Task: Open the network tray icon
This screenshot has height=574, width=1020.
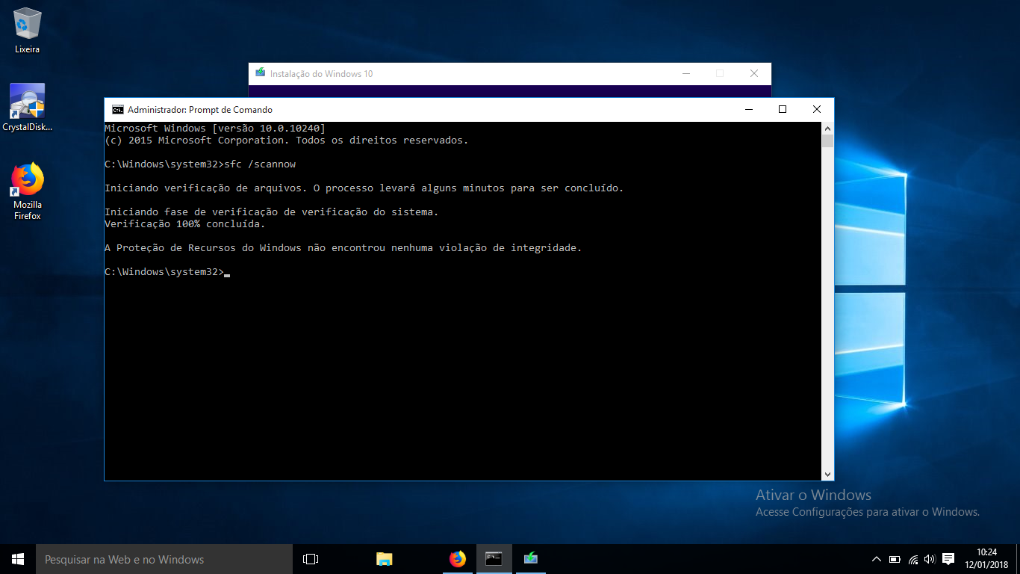Action: click(912, 559)
